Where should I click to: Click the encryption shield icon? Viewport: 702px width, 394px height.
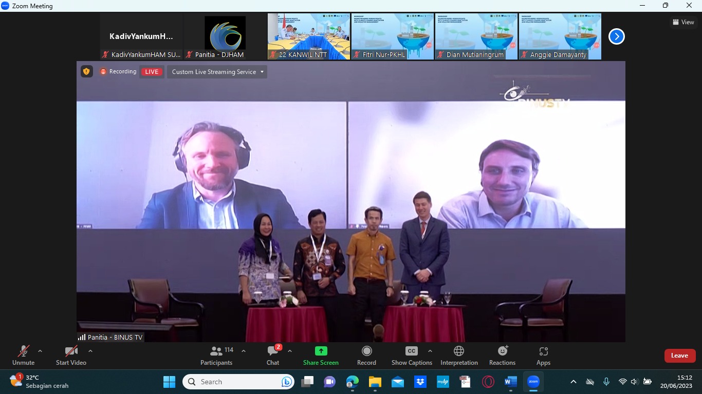[86, 72]
